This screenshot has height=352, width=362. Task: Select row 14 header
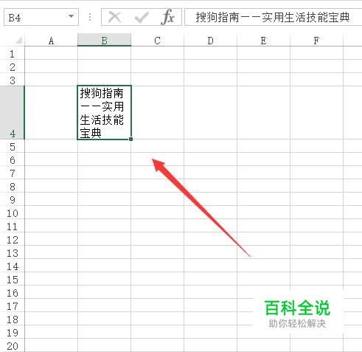click(x=13, y=266)
